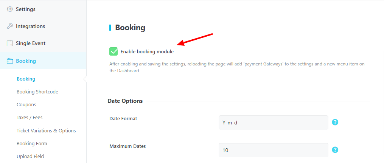Click the Date Format input field
Viewport: 384px width, 163px height.
pos(273,123)
